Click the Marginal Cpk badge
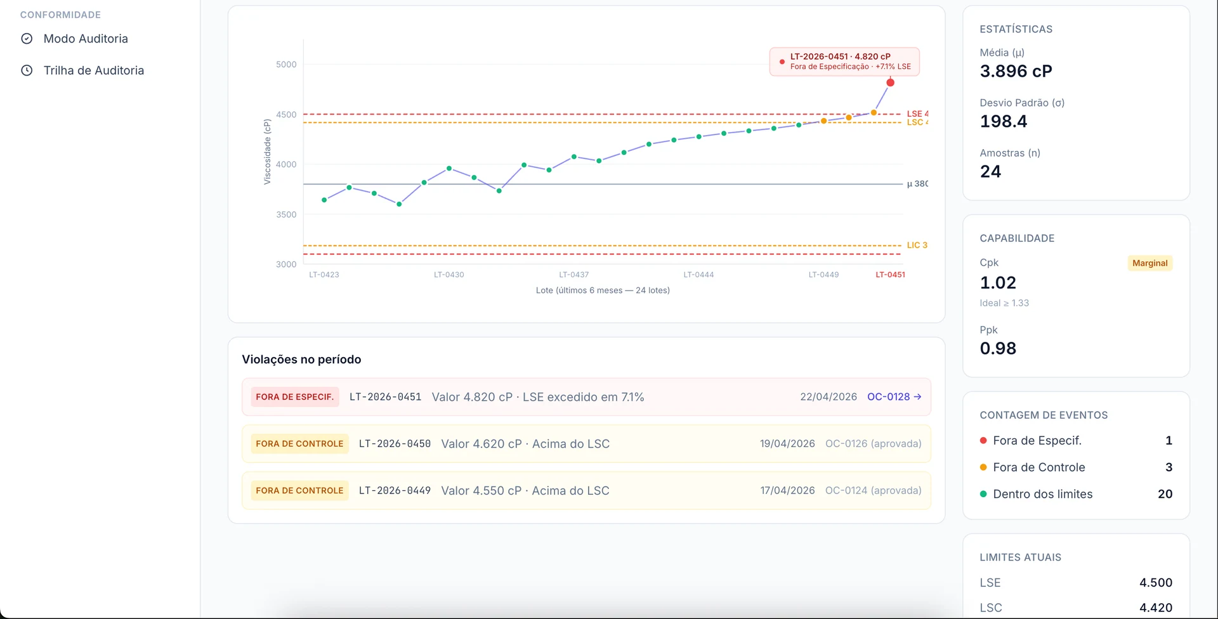The height and width of the screenshot is (619, 1218). pyautogui.click(x=1149, y=263)
